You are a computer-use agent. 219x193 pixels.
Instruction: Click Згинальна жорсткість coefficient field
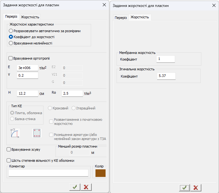166,76
